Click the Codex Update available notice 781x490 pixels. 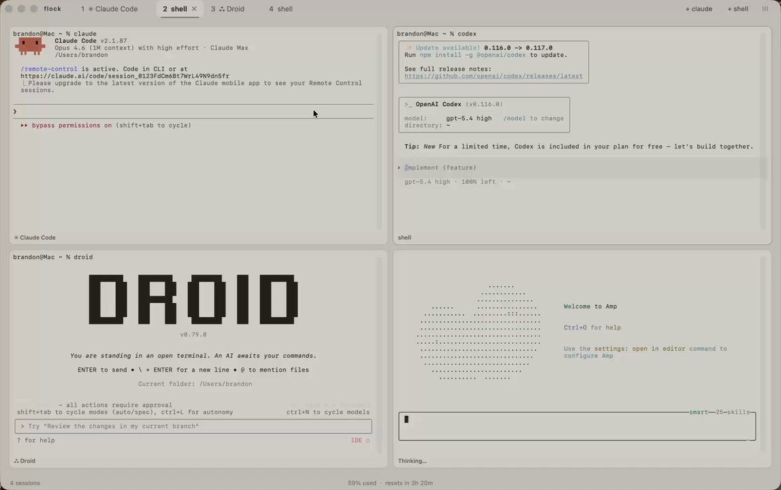(x=480, y=48)
